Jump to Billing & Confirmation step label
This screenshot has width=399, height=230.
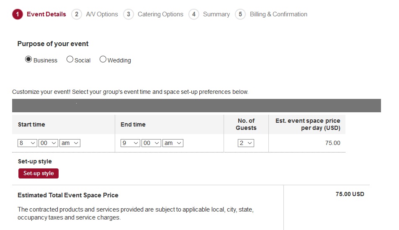(x=278, y=14)
